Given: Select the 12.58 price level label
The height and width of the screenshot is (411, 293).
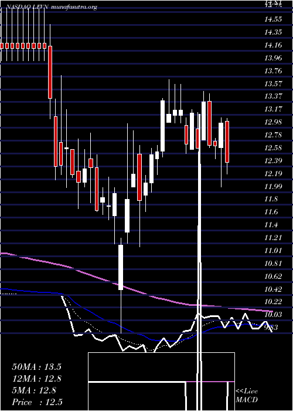Looking at the screenshot, I should (274, 148).
